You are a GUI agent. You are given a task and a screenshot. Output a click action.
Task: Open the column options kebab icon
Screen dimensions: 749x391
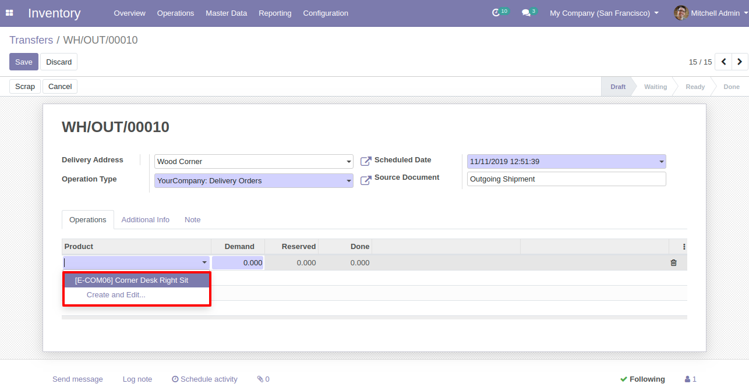(x=684, y=247)
